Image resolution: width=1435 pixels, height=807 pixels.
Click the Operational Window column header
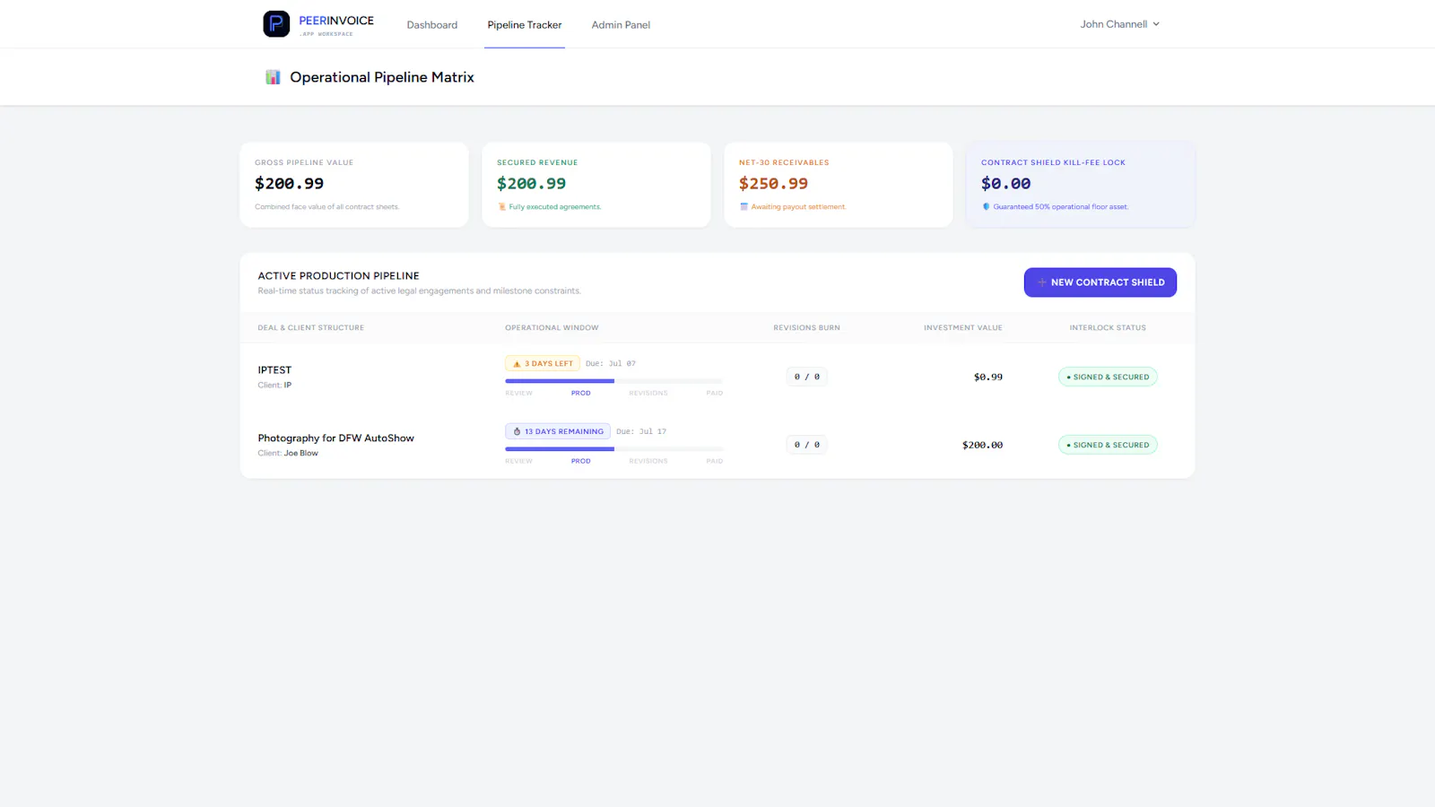(552, 328)
